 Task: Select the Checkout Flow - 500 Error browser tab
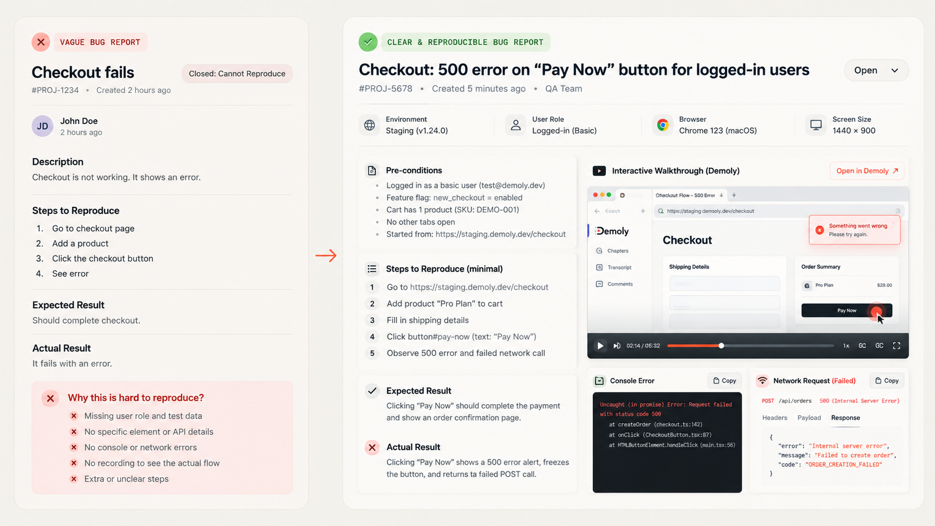[689, 195]
